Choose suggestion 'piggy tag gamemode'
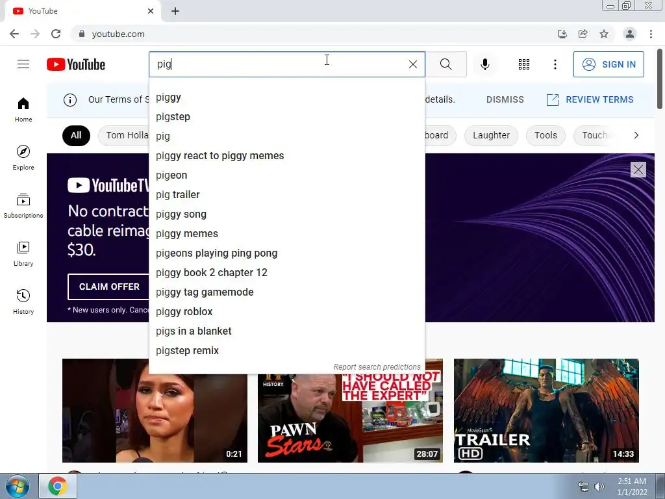Image resolution: width=665 pixels, height=499 pixels. pyautogui.click(x=286, y=292)
